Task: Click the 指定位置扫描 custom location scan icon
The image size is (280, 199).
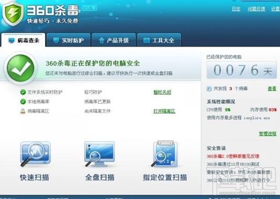Action: [164, 154]
